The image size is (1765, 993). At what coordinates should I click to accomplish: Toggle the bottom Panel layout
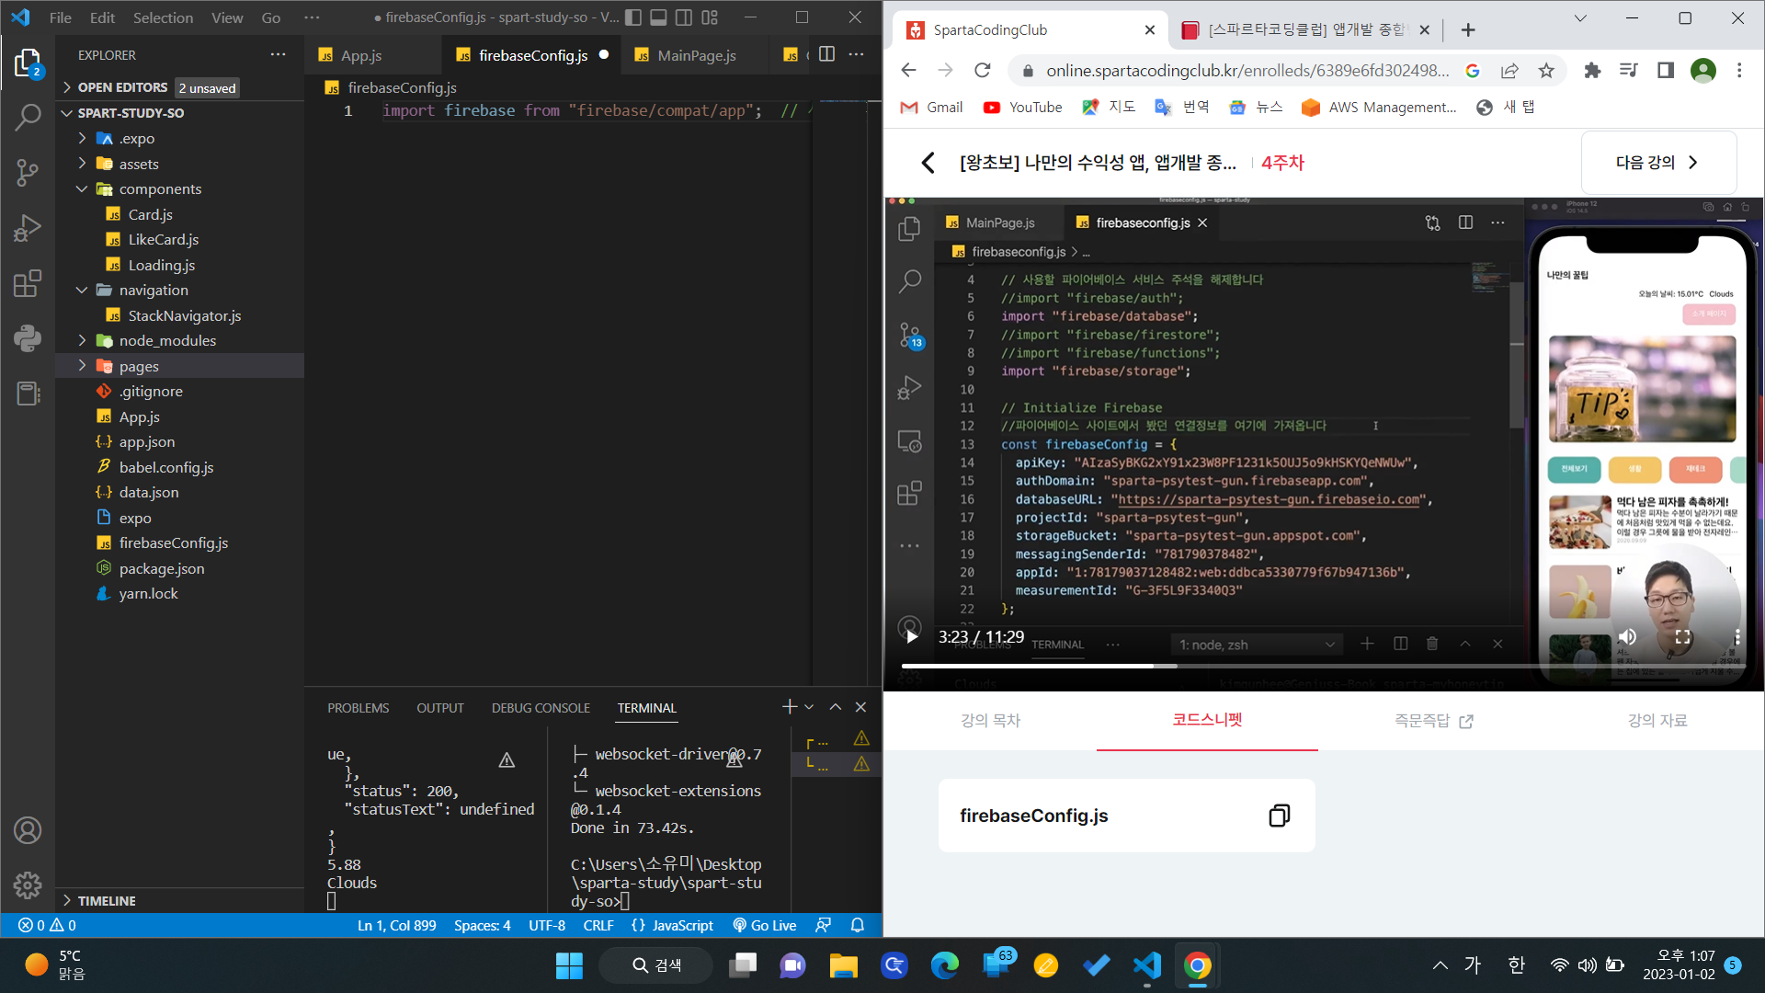(x=658, y=17)
